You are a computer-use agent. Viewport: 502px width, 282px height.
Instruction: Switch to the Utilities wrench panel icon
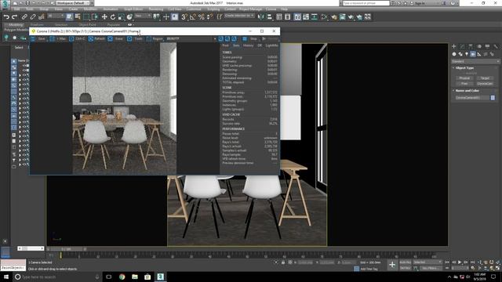(x=496, y=47)
